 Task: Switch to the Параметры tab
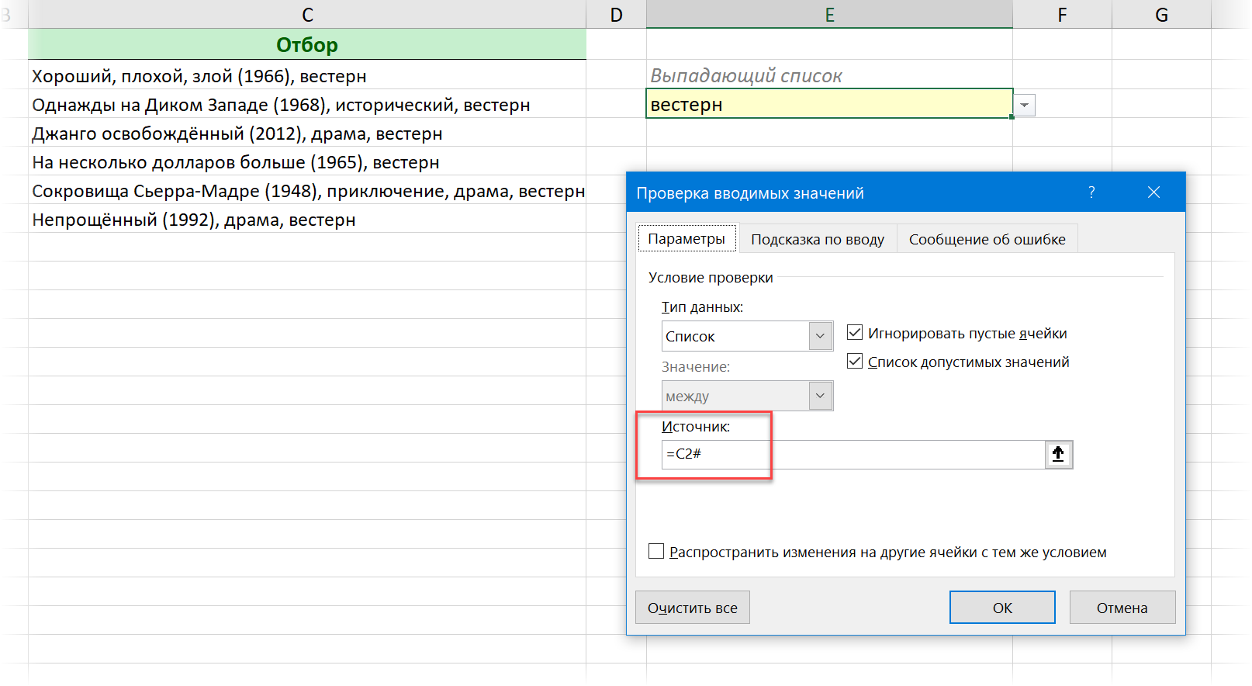point(687,239)
